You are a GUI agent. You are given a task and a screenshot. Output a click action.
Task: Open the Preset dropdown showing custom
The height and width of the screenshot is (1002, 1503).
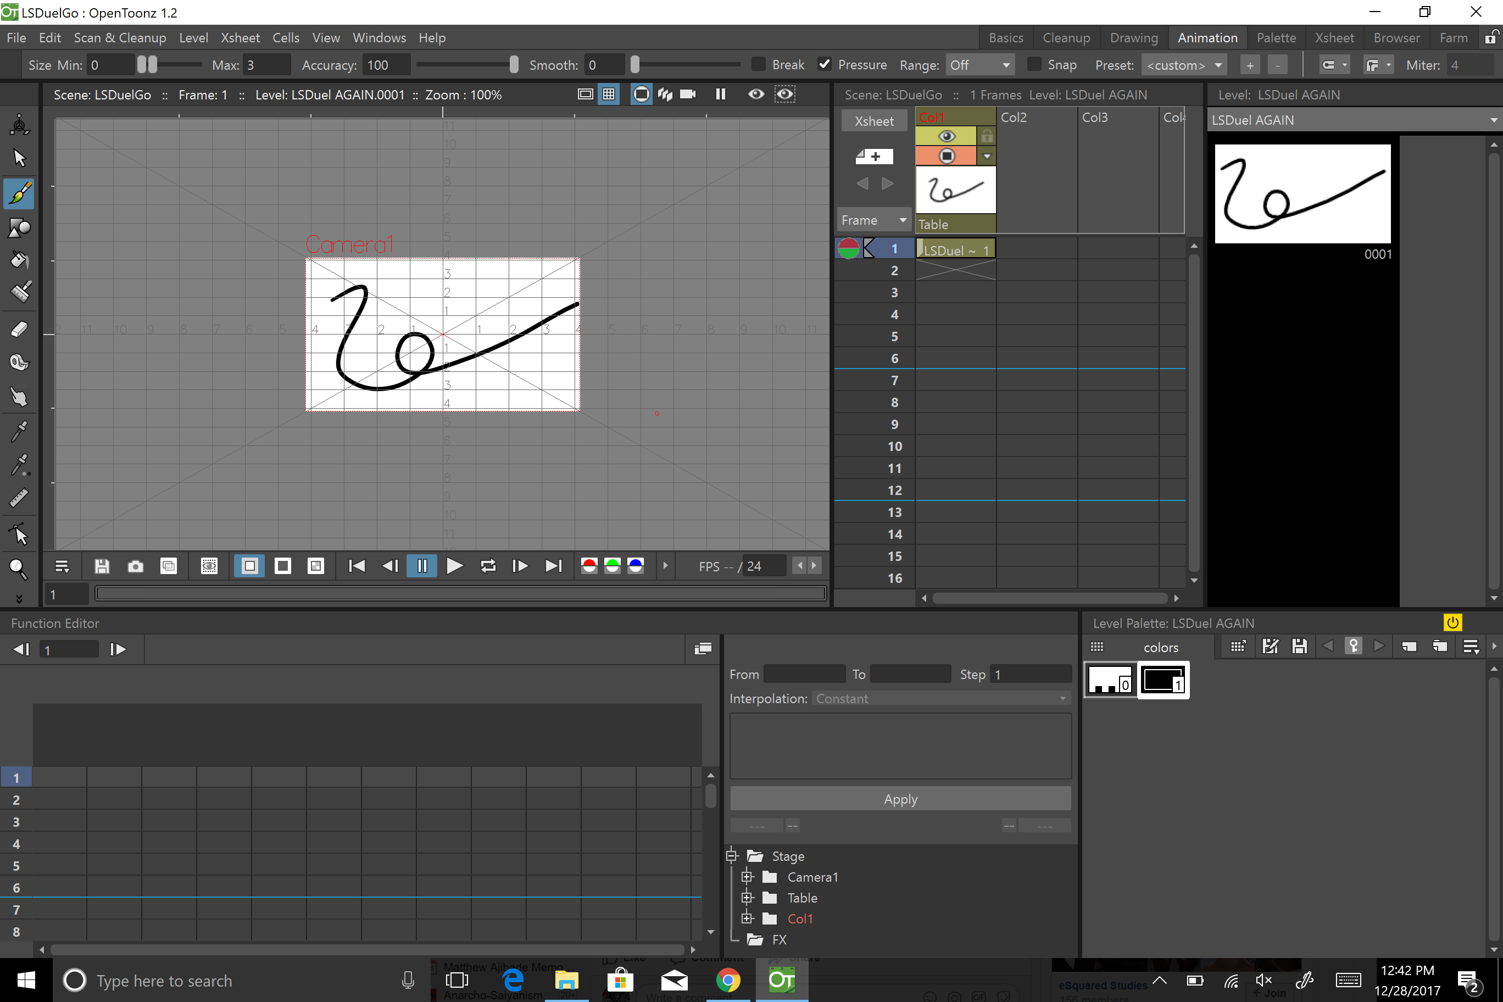(x=1183, y=64)
